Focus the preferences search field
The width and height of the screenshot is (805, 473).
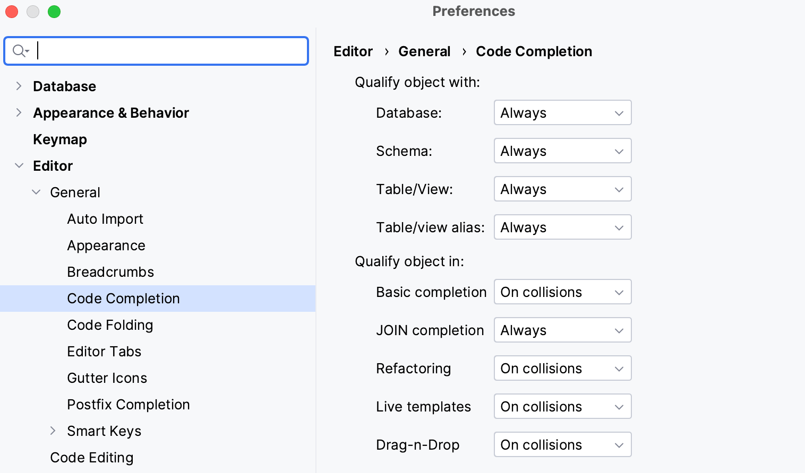tap(170, 51)
